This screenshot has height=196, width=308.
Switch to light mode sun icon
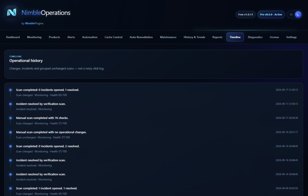291,14
